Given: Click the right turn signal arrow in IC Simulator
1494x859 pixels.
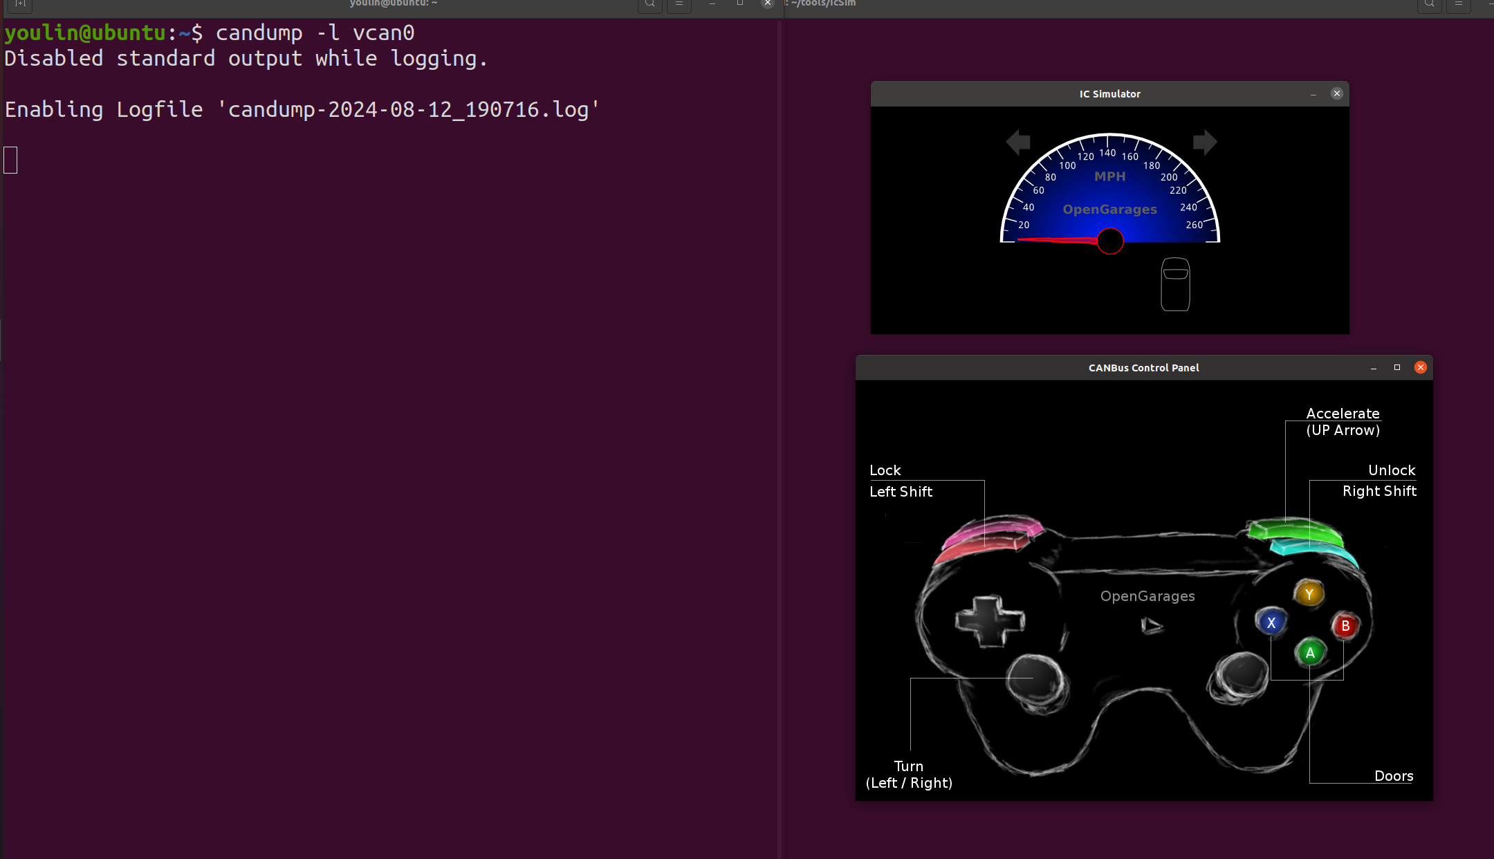Looking at the screenshot, I should (x=1205, y=142).
